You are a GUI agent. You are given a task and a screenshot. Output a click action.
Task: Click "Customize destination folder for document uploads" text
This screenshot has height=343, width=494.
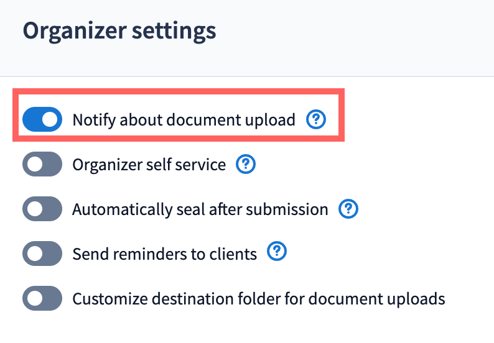[258, 299]
